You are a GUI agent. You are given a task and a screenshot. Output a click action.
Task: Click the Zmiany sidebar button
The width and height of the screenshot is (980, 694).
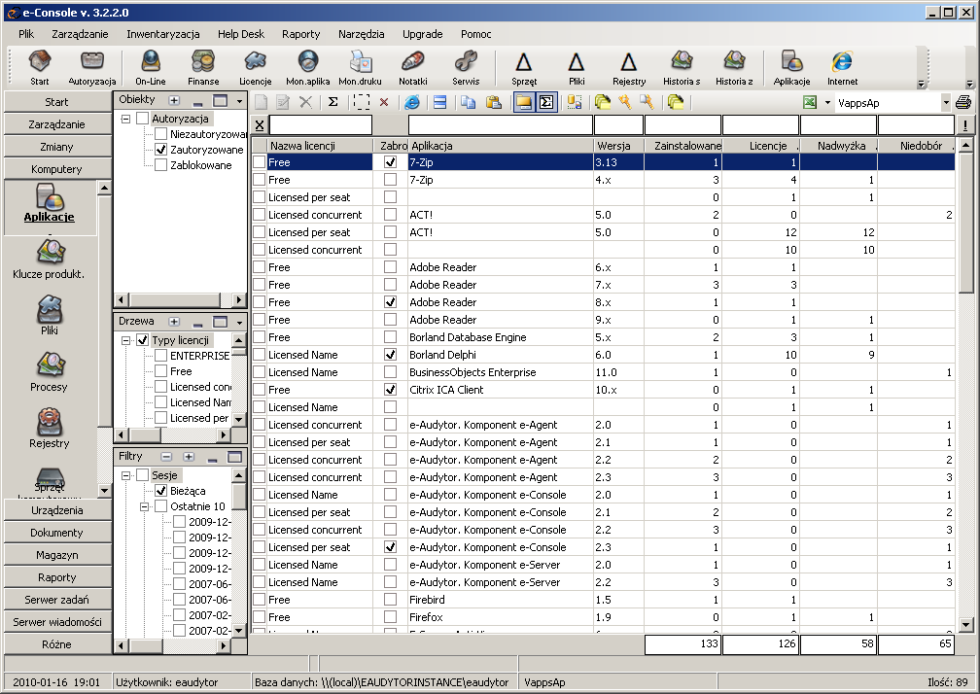(56, 147)
